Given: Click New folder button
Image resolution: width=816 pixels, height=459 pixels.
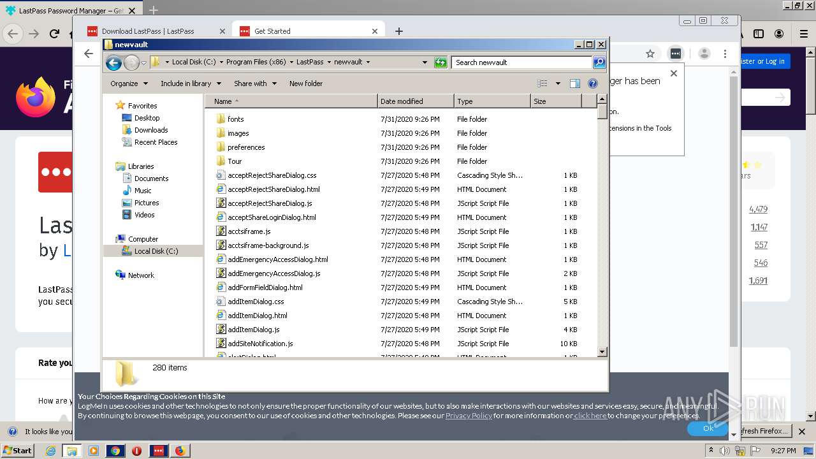Looking at the screenshot, I should pos(306,84).
